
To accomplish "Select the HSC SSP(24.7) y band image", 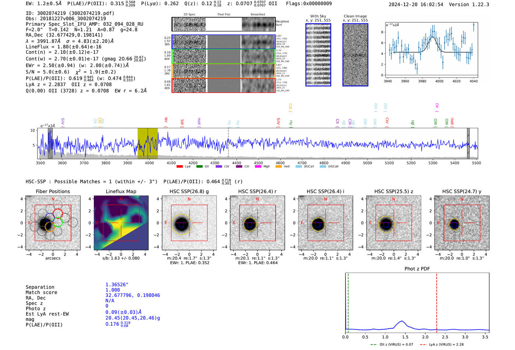I will (462, 223).
